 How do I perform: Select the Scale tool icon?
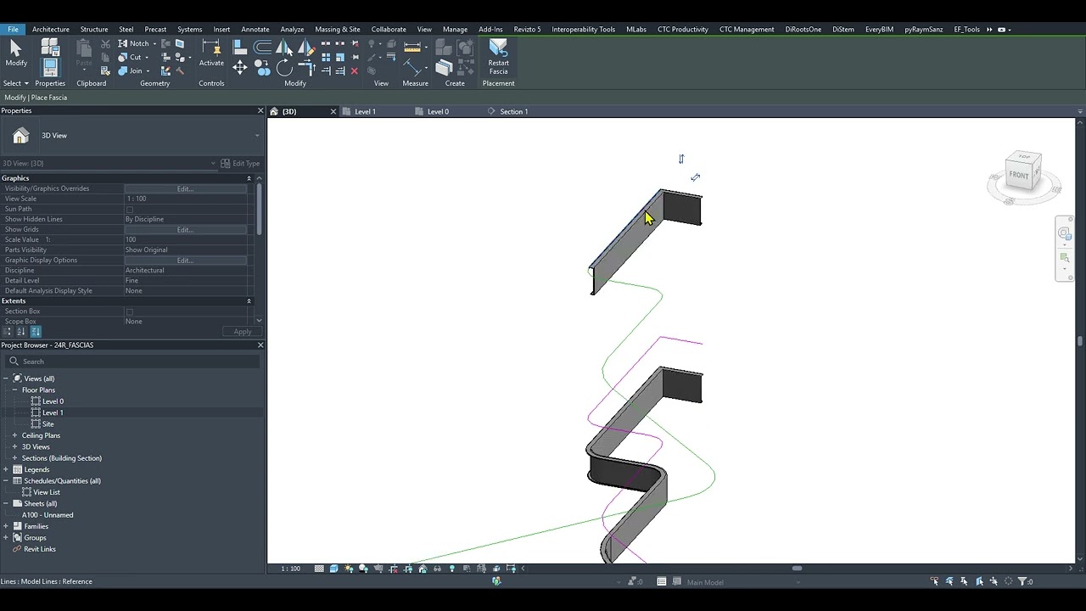(340, 57)
